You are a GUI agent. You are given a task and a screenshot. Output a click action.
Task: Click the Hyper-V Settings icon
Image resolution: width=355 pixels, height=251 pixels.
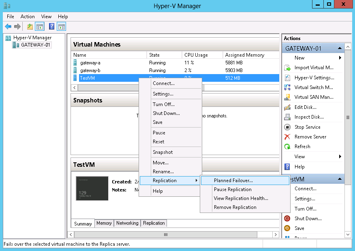coord(287,78)
